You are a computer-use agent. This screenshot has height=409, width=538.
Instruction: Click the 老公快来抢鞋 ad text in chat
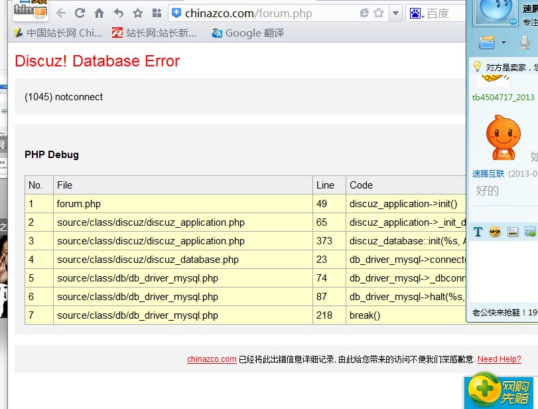tap(504, 313)
